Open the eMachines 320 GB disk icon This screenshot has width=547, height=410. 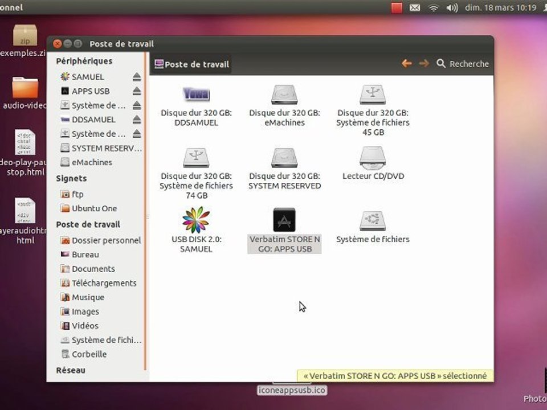[284, 94]
